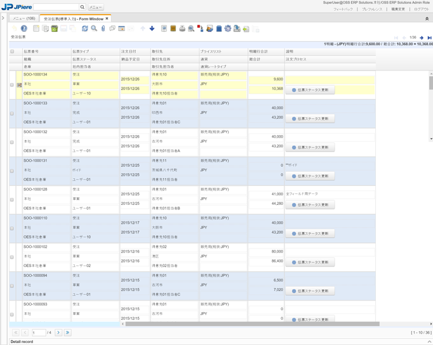Screen dimensions: 433x345
Task: Click the Zoom Across icon
Action: coord(191,29)
